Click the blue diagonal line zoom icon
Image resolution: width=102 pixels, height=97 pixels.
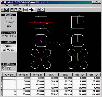[x=20, y=10]
